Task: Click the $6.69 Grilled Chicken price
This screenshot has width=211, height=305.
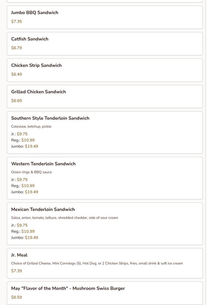Action: (x=16, y=101)
